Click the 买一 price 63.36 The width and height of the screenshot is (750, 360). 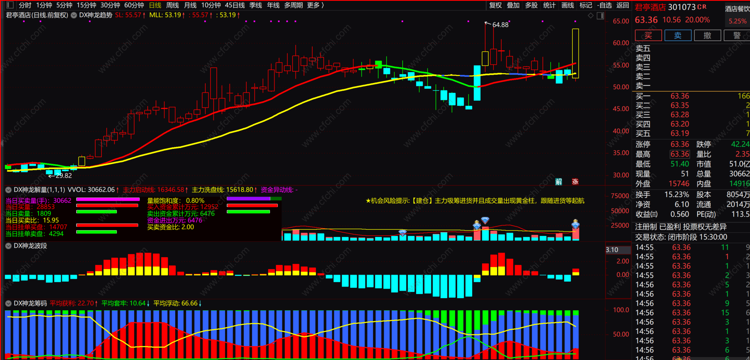tap(679, 96)
